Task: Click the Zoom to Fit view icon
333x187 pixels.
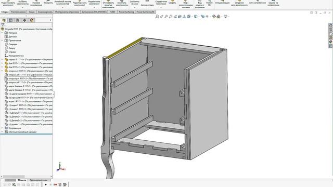Action: pos(157,16)
